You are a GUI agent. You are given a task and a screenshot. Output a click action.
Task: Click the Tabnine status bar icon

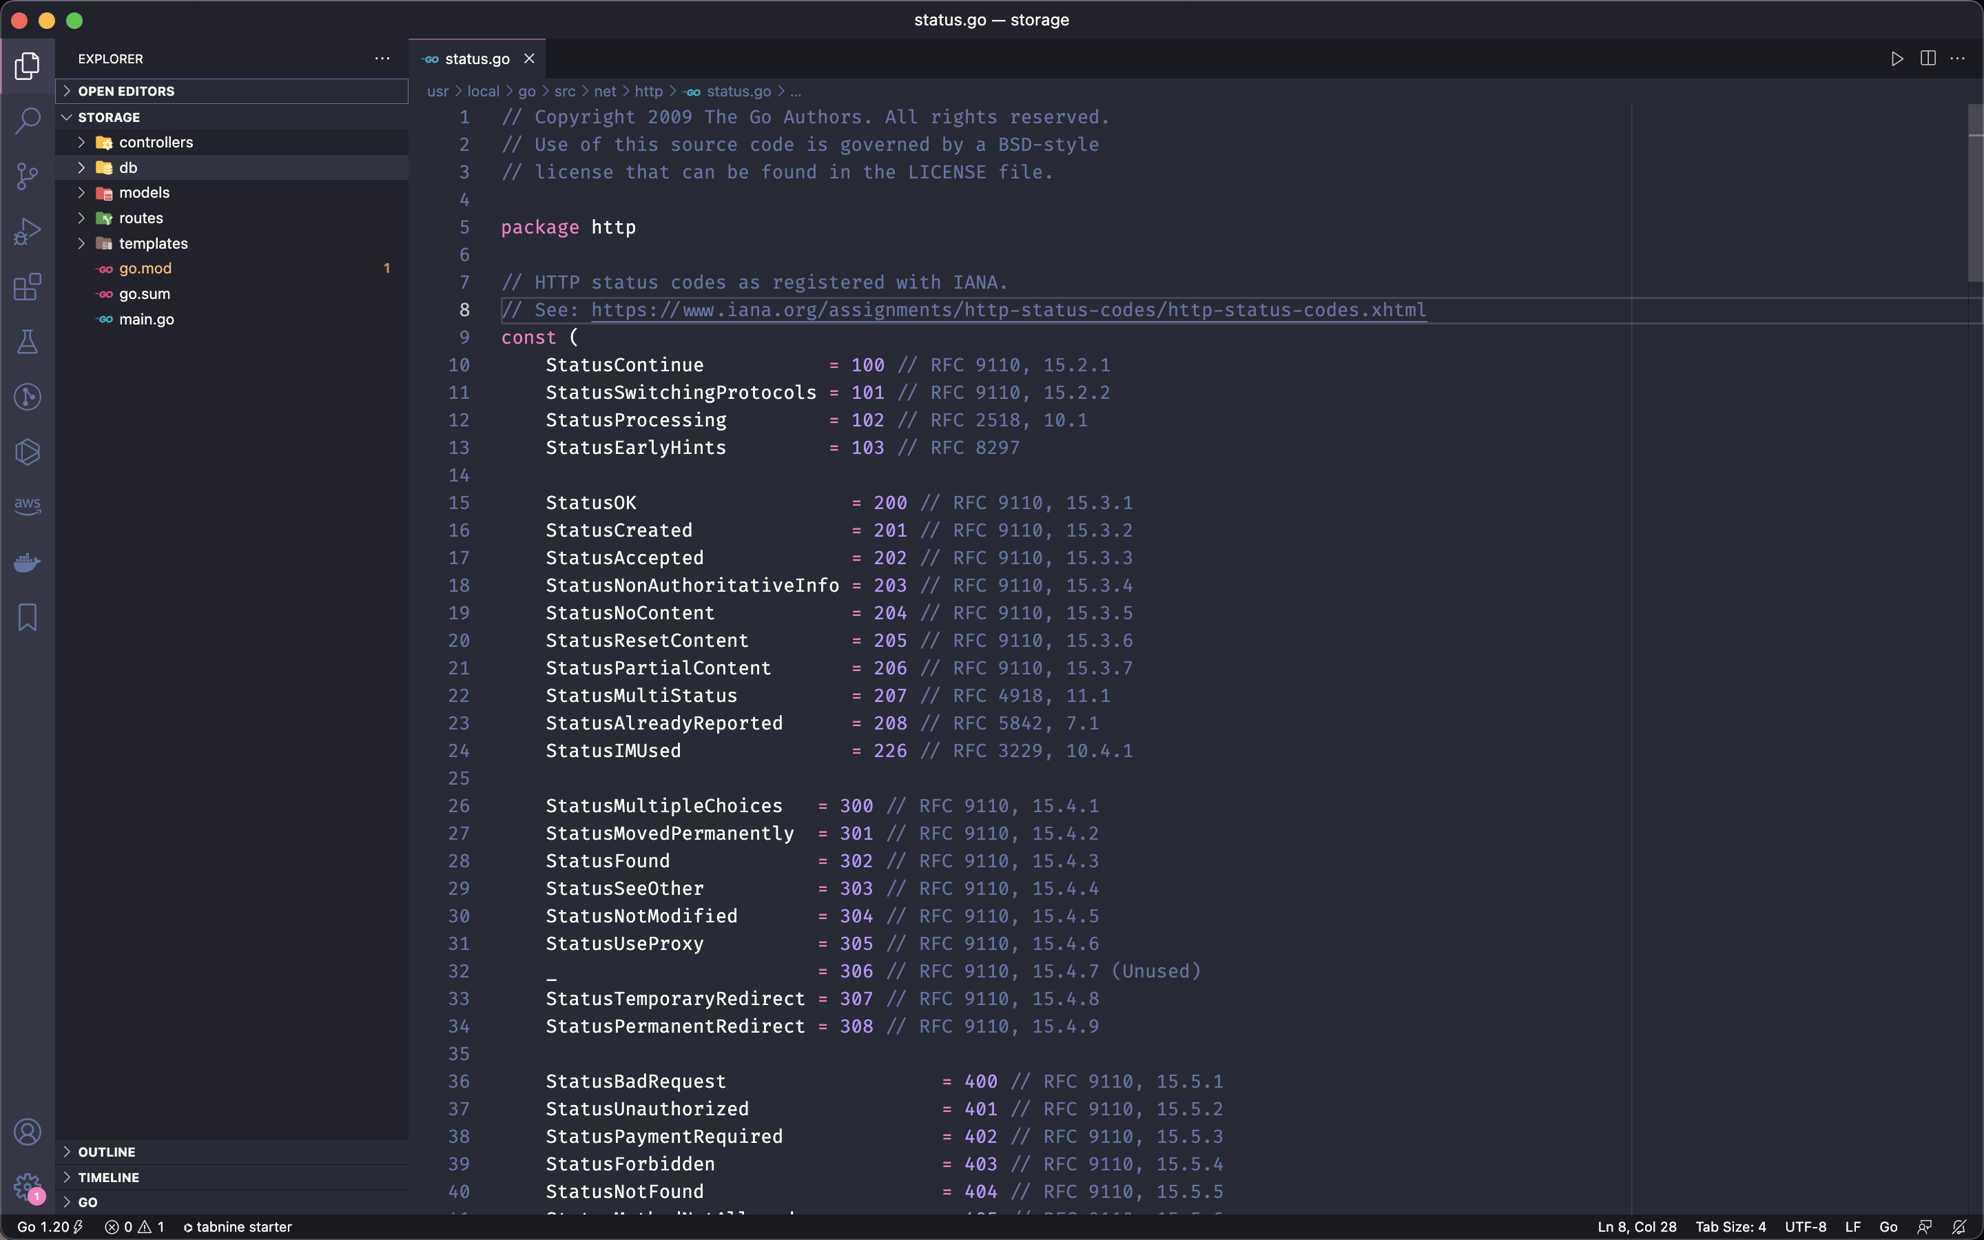click(237, 1226)
